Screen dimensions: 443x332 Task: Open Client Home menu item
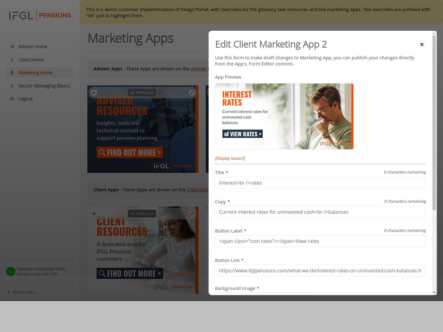point(31,60)
